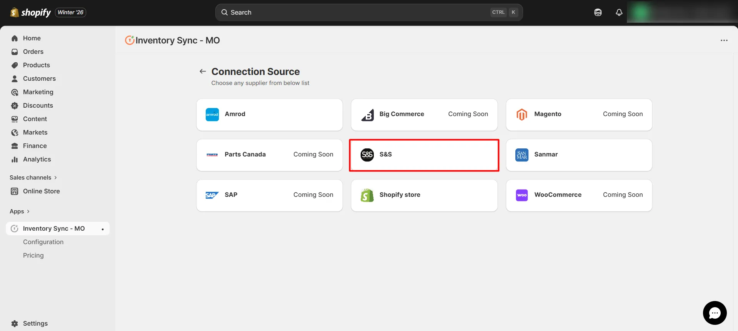Go back using the left arrow
738x331 pixels.
click(x=203, y=71)
